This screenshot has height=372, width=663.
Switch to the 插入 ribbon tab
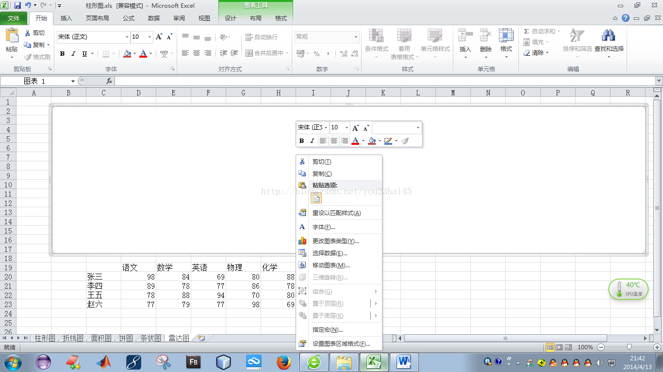(x=66, y=18)
